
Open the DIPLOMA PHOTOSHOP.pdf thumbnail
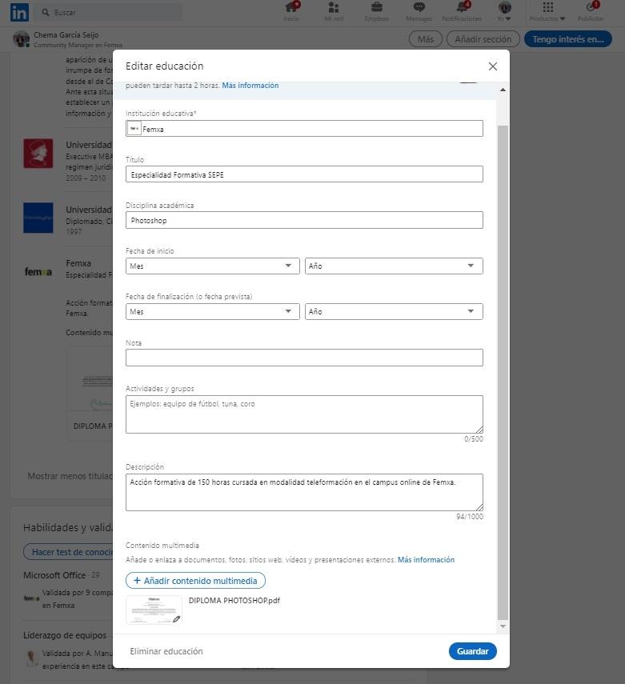(154, 610)
